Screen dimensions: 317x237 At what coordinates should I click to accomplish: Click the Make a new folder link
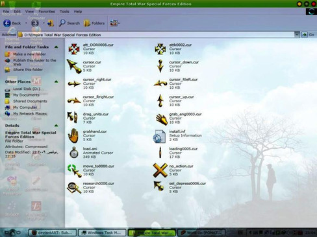pyautogui.click(x=29, y=54)
